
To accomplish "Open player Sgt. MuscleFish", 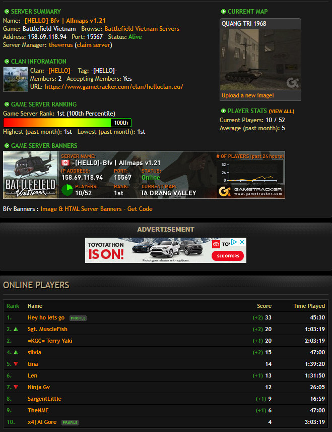I will tap(47, 329).
